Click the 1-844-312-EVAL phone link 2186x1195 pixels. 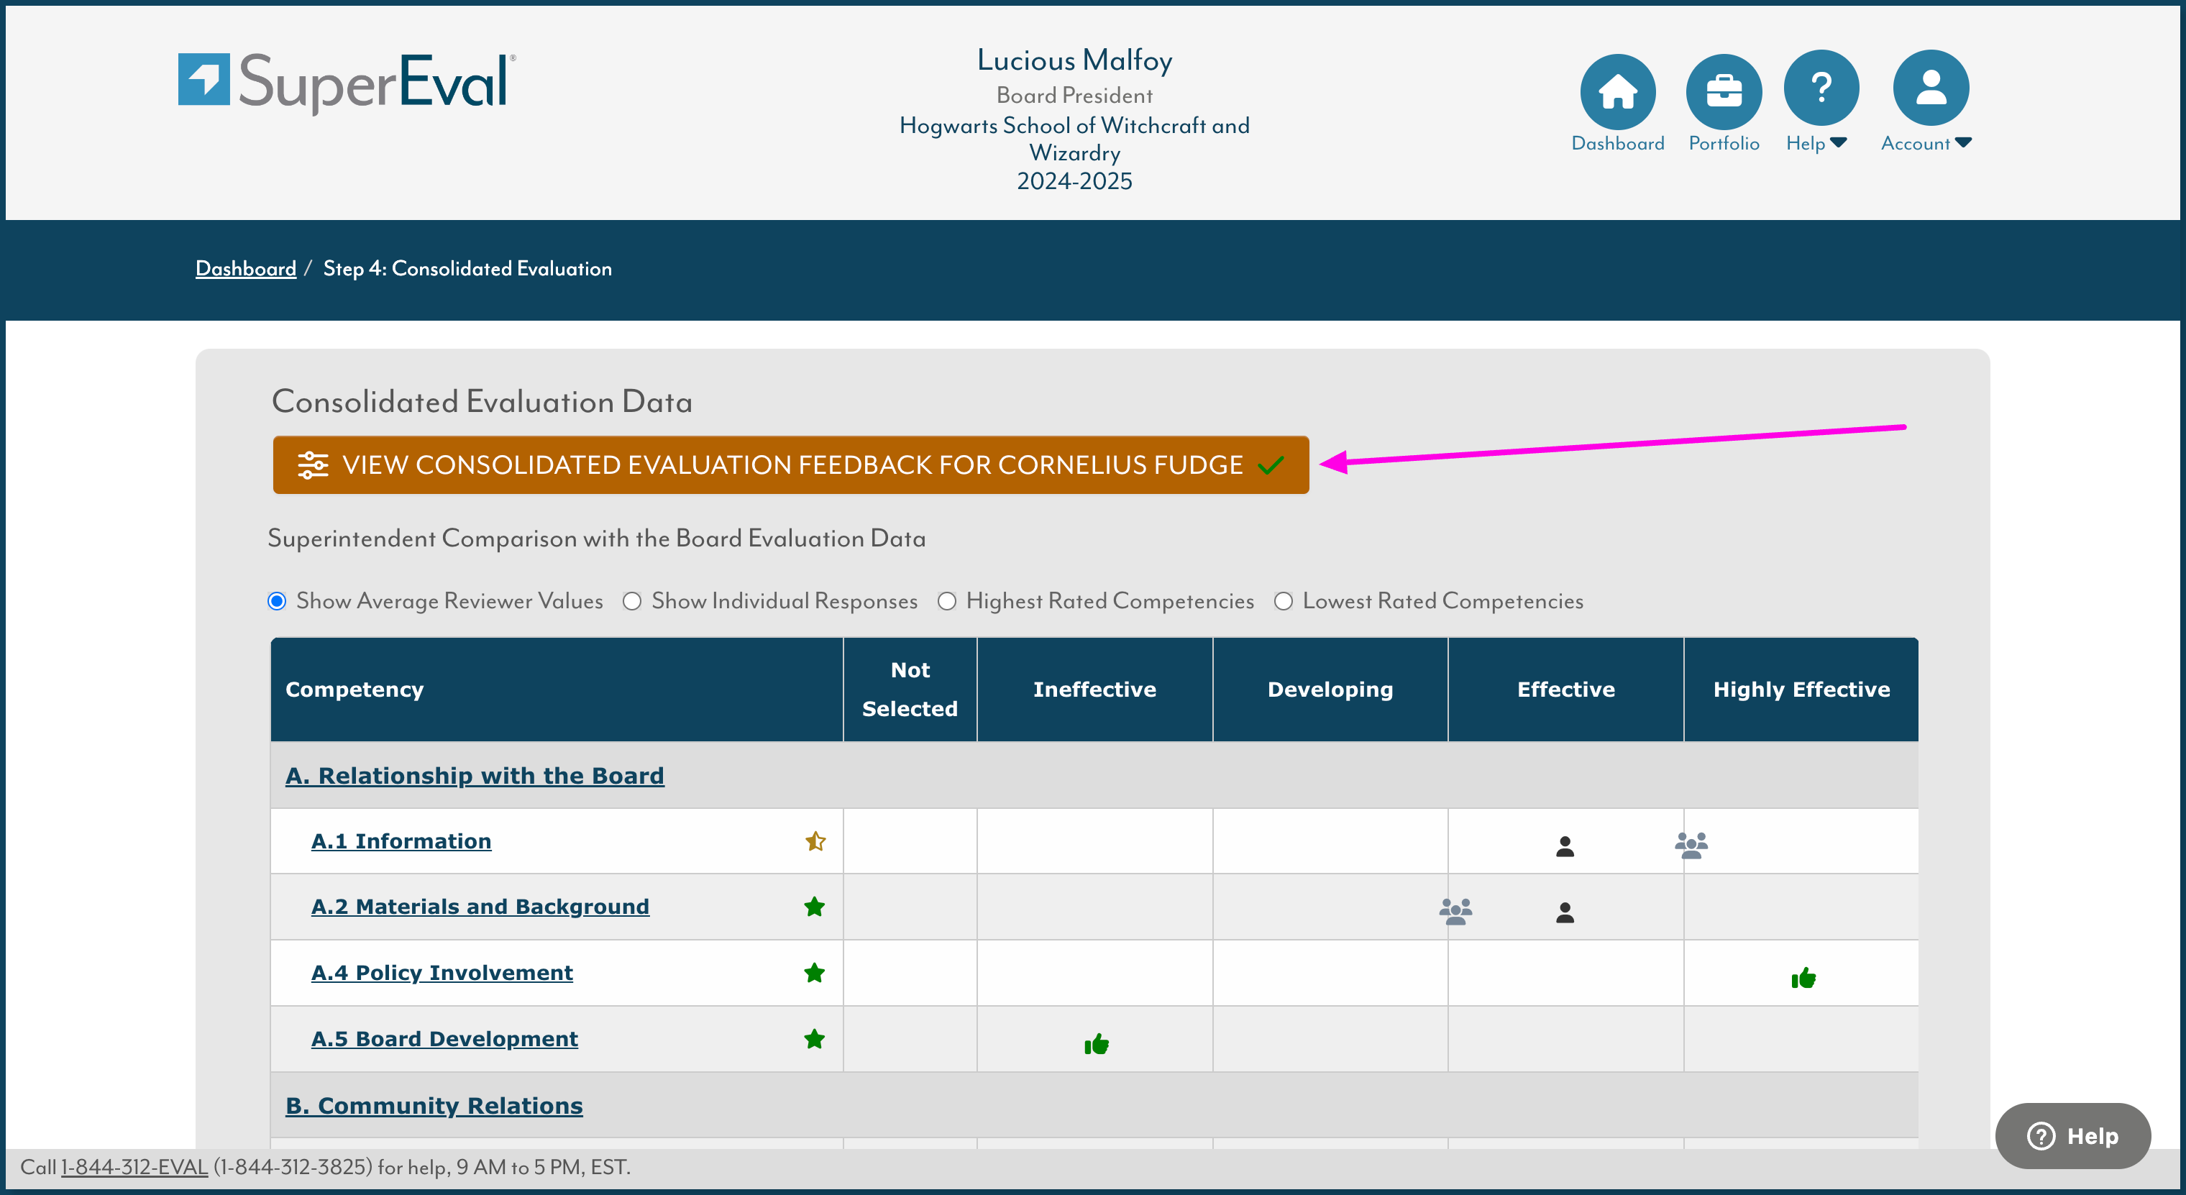point(134,1167)
